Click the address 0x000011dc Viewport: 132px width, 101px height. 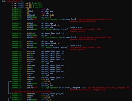[17, 80]
